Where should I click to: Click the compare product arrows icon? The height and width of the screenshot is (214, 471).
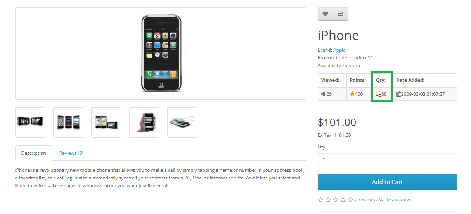click(340, 14)
